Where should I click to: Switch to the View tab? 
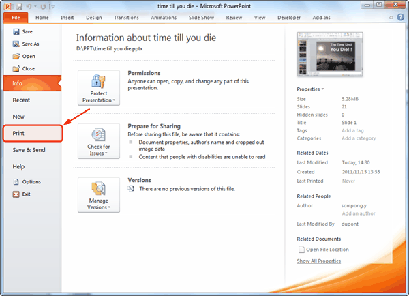click(260, 18)
